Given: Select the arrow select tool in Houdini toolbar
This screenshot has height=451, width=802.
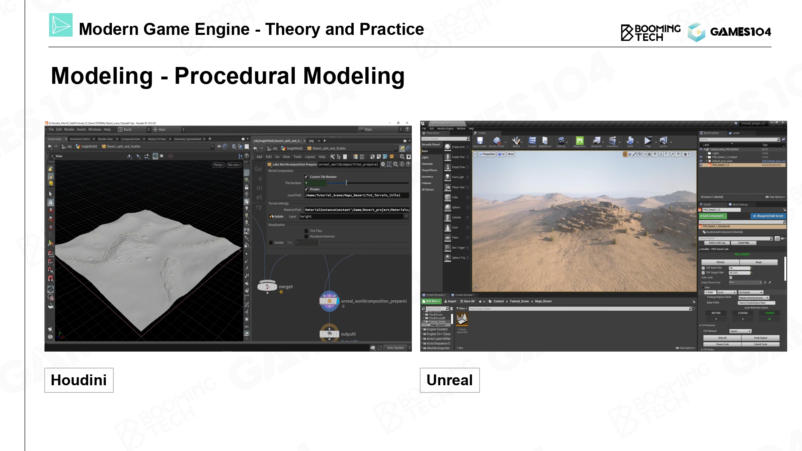Looking at the screenshot, I should pos(51,194).
